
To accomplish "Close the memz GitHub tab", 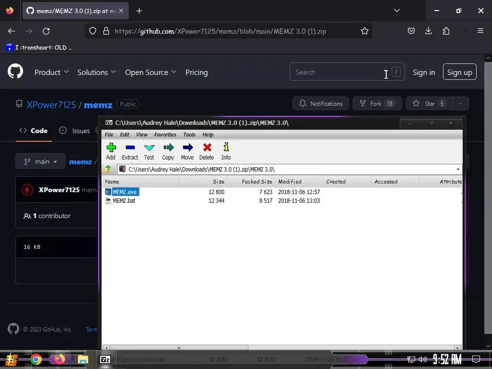I will click(x=121, y=11).
